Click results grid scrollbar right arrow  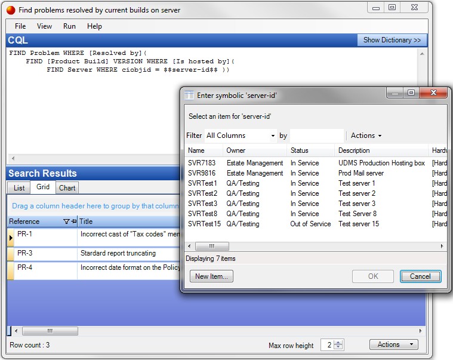point(420,331)
